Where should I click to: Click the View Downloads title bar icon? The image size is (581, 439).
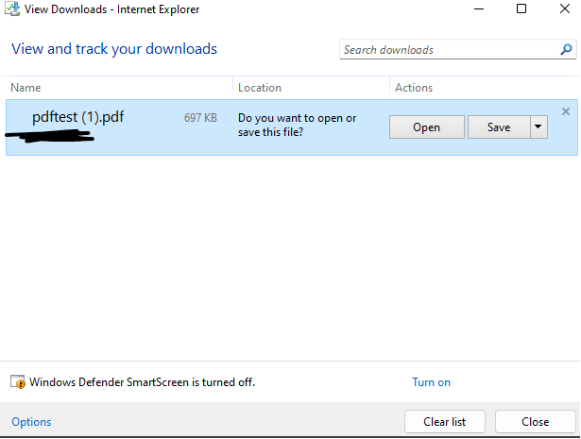(x=12, y=8)
